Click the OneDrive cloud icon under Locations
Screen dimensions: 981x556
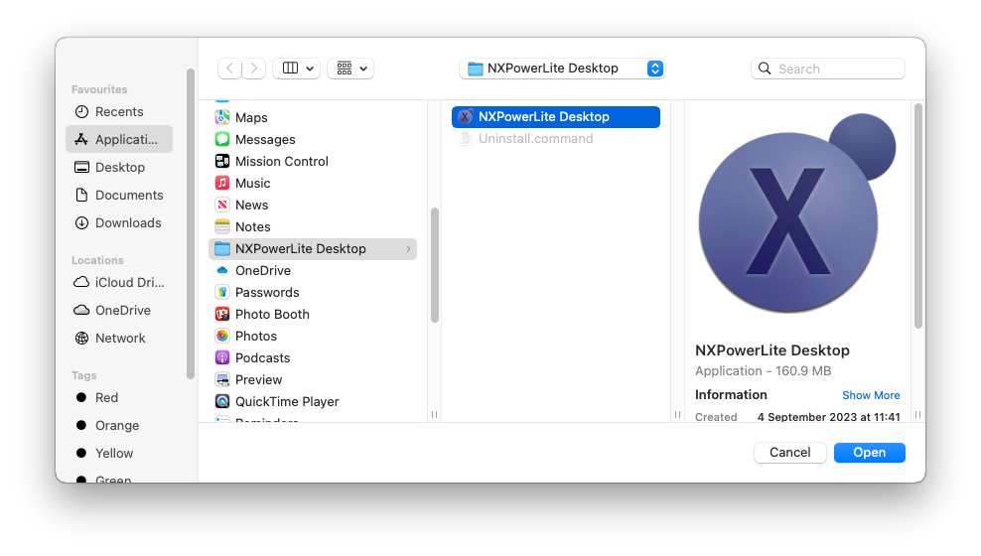[x=81, y=310]
